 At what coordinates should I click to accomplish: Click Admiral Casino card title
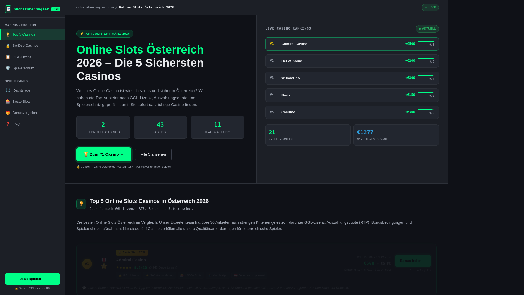point(131,260)
